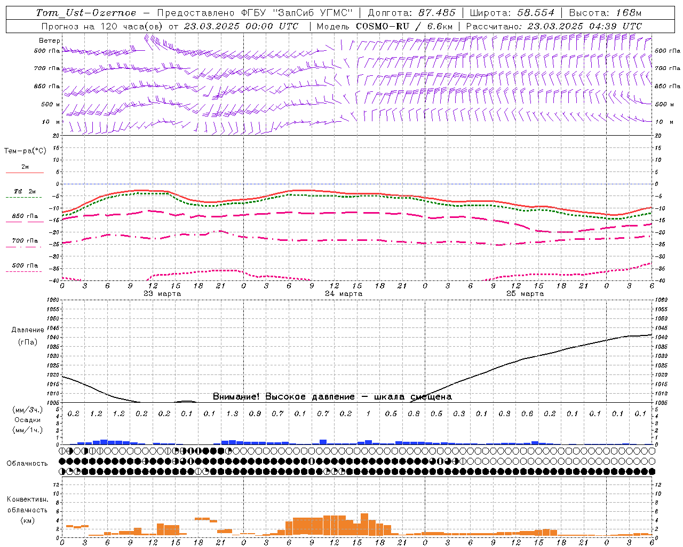
Task: Click the (км) units label
Action: click(27, 520)
